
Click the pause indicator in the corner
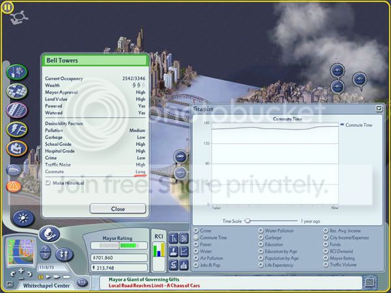tap(7, 7)
